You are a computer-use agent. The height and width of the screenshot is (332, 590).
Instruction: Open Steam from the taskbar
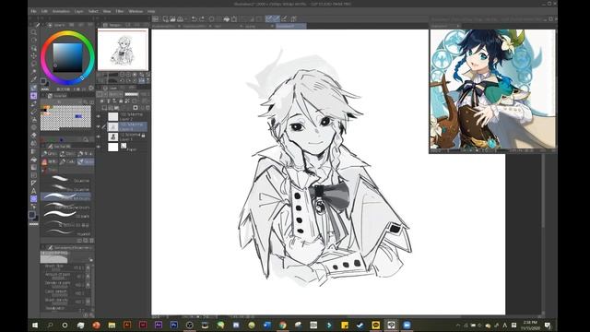tap(360, 325)
